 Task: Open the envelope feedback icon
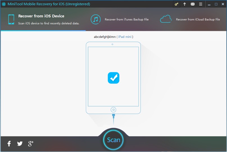pos(192,4)
